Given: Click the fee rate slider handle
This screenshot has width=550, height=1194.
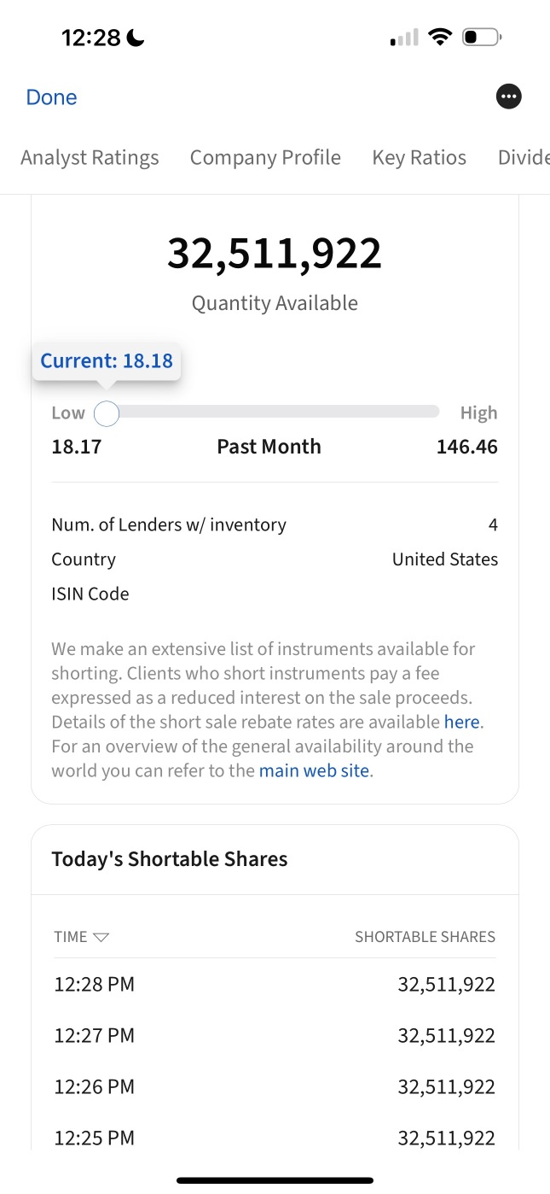Looking at the screenshot, I should 106,413.
